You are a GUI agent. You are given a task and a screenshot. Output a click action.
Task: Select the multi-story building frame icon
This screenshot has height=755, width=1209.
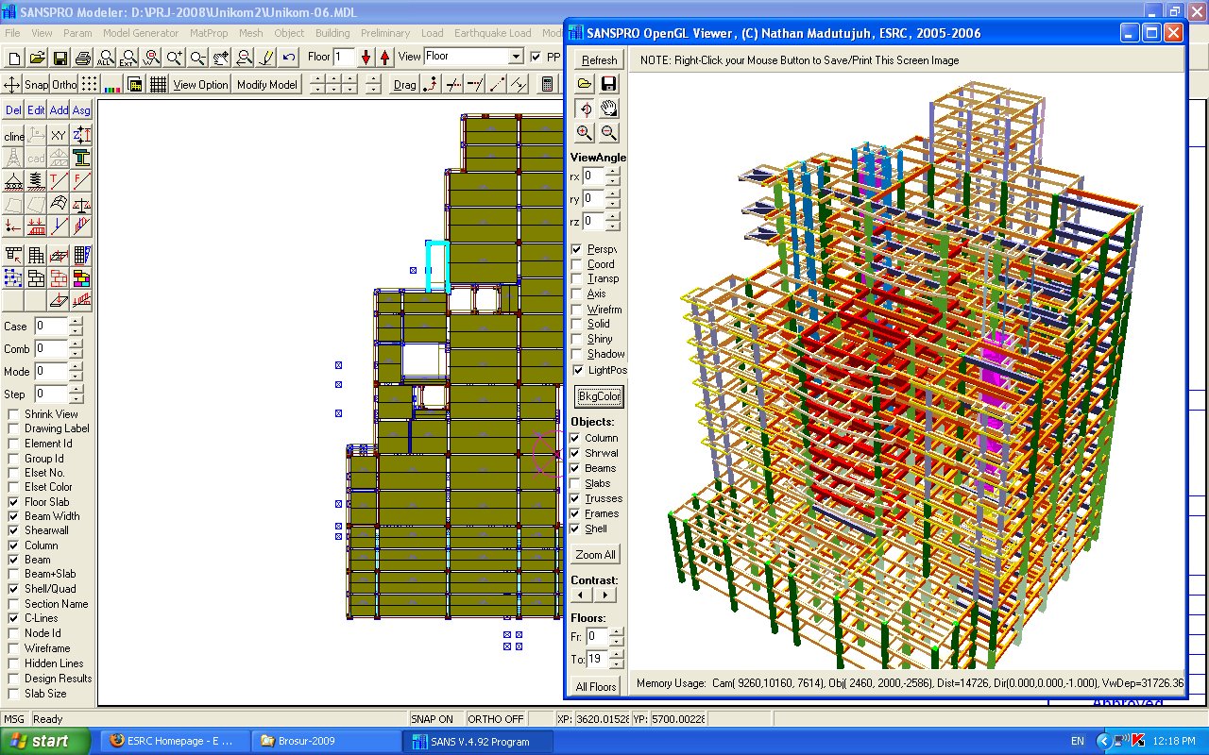pyautogui.click(x=37, y=256)
